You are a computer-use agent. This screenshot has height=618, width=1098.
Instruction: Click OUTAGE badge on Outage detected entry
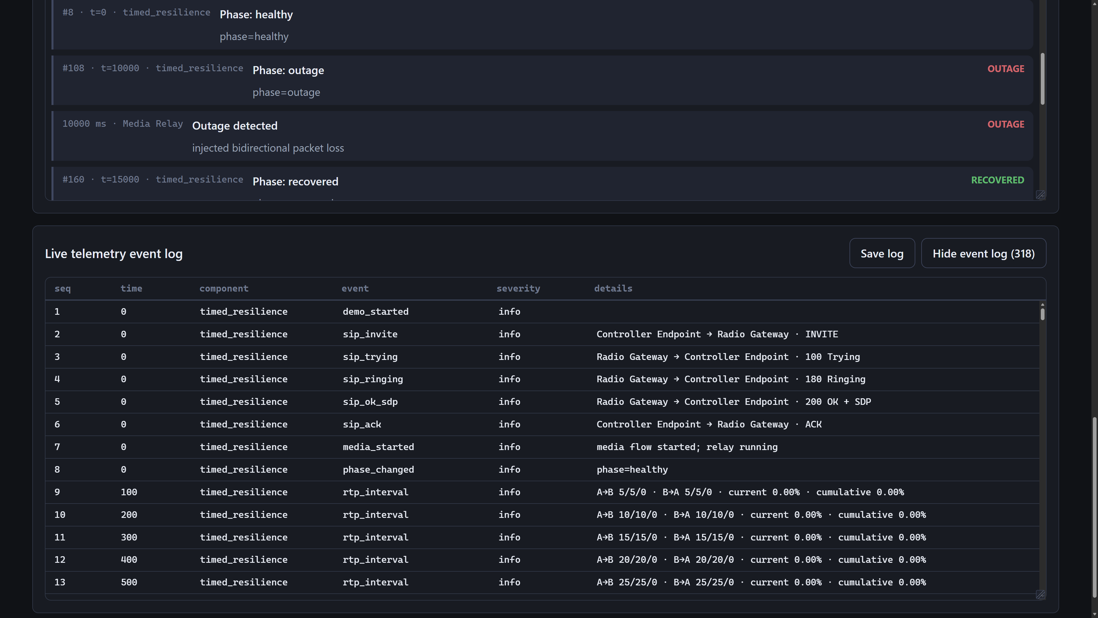[x=1006, y=124]
